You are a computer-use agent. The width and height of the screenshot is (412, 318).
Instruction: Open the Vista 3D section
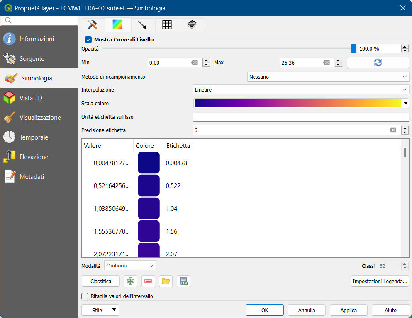coord(39,98)
